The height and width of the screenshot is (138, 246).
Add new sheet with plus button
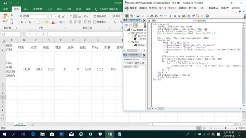pyautogui.click(x=32, y=124)
